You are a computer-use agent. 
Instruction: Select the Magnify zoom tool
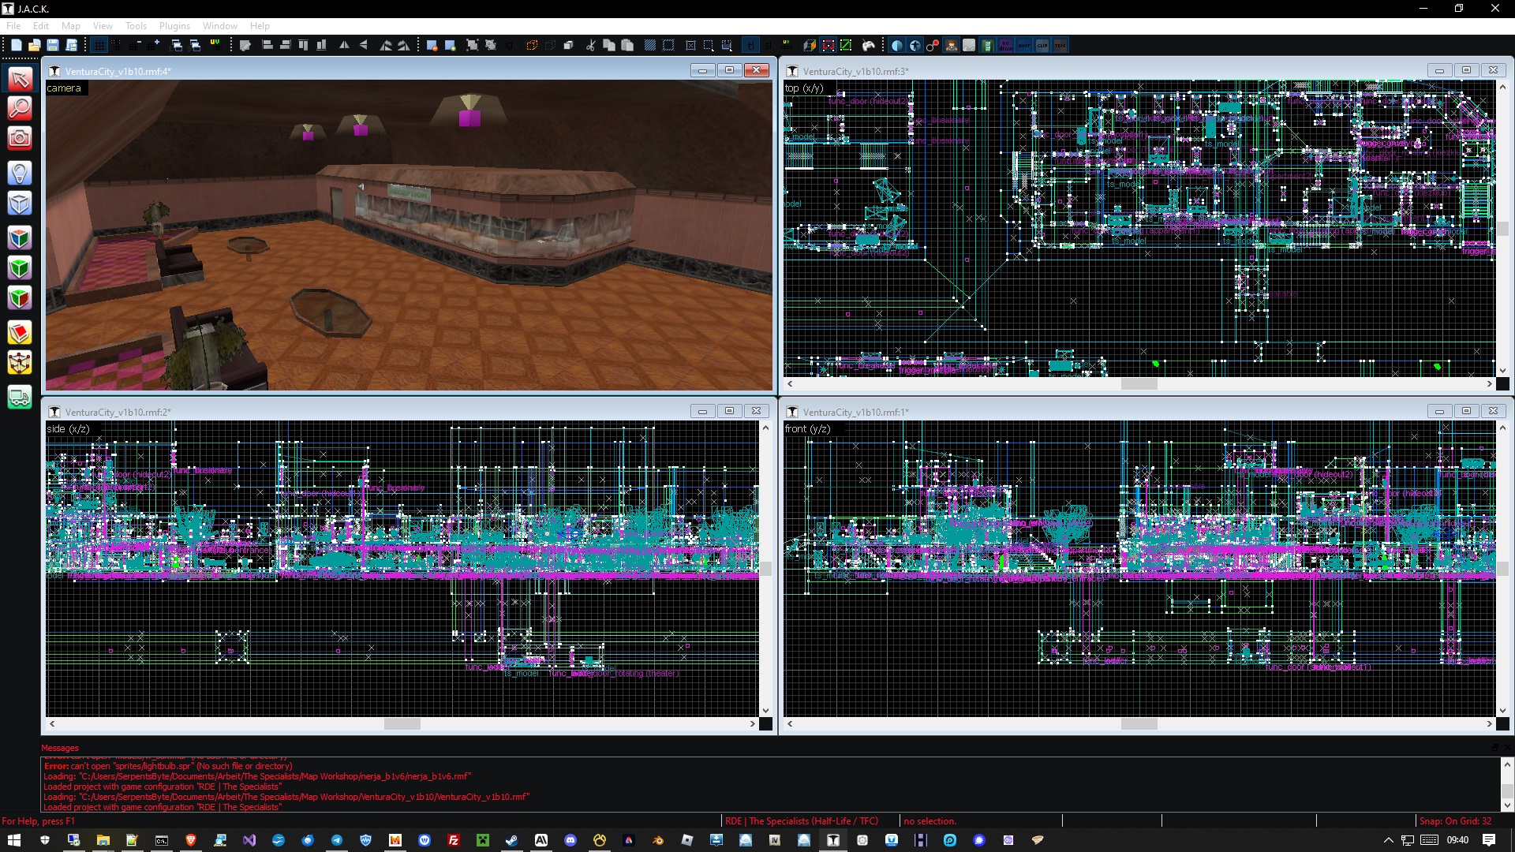point(20,108)
